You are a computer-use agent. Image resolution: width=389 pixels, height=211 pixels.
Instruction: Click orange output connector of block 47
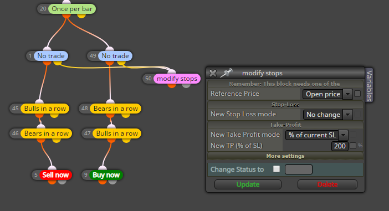(111, 140)
